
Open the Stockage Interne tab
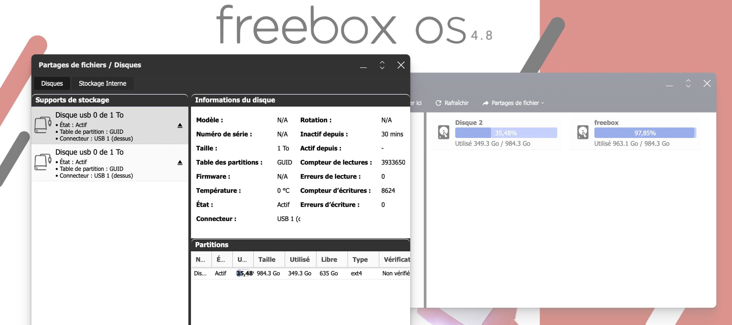(x=102, y=83)
